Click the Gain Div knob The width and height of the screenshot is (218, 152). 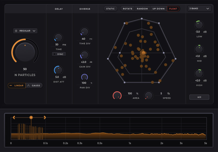coord(84,55)
